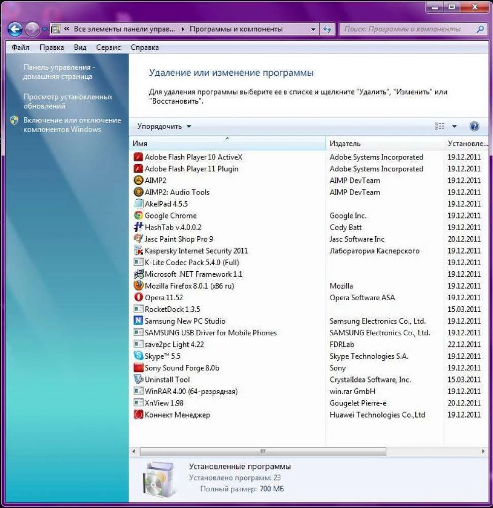The height and width of the screenshot is (508, 493).
Task: Click the Mozilla Firefox icon in the list
Action: click(x=138, y=285)
